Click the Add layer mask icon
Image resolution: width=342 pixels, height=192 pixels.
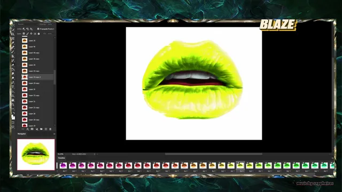pos(32,129)
